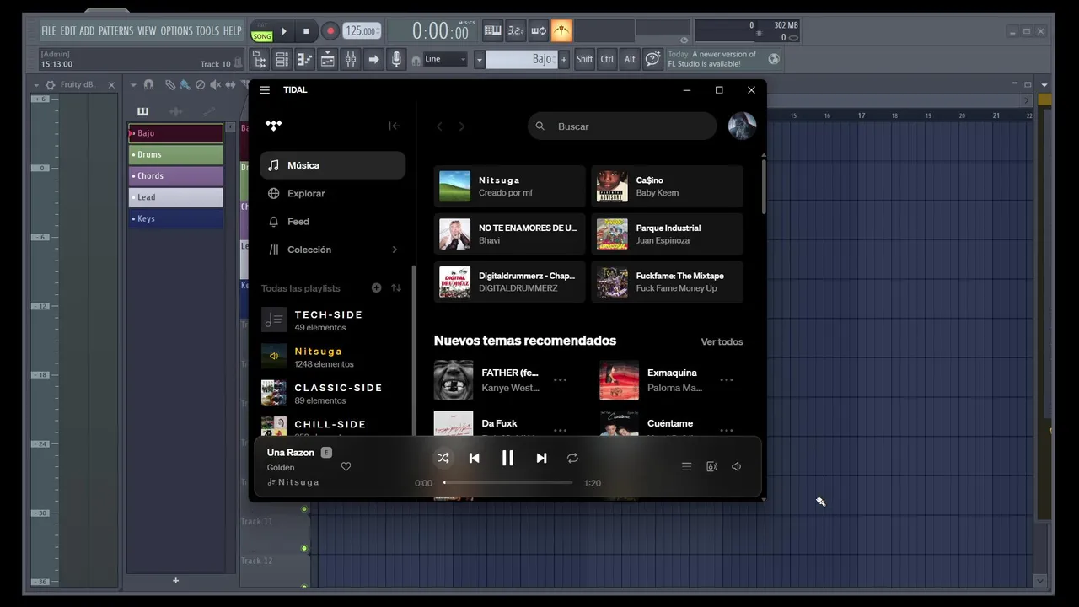Open Feed in the TIDAL sidebar

333,221
